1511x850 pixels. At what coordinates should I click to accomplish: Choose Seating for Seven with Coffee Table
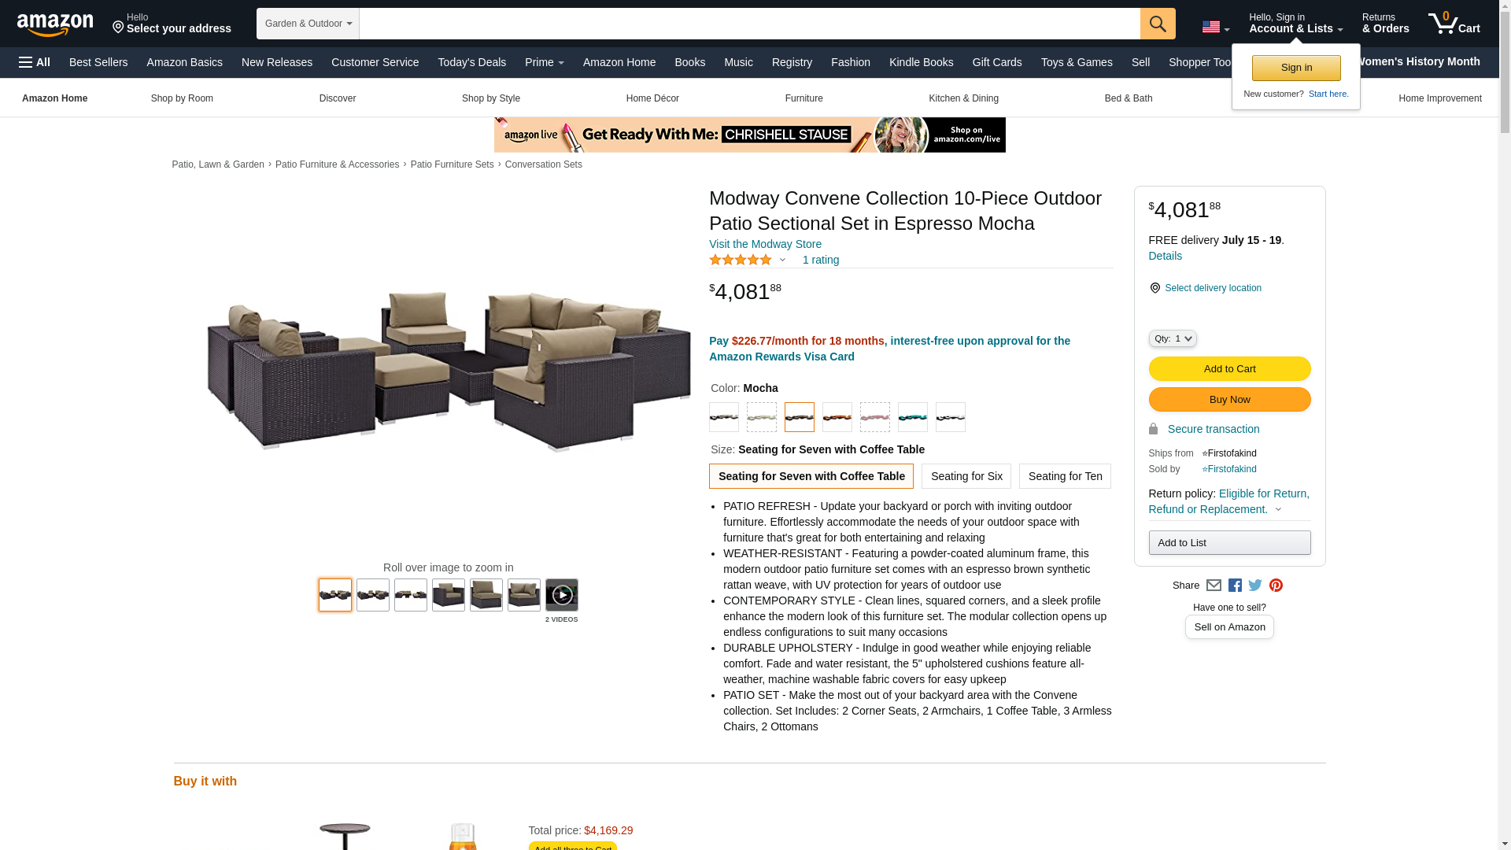point(811,476)
